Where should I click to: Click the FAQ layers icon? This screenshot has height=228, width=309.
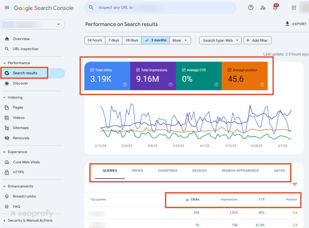click(7, 207)
